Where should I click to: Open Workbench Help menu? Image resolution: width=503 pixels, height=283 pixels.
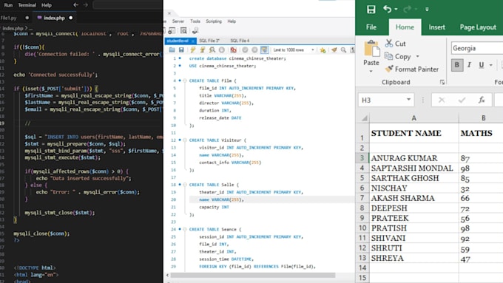coord(232,21)
